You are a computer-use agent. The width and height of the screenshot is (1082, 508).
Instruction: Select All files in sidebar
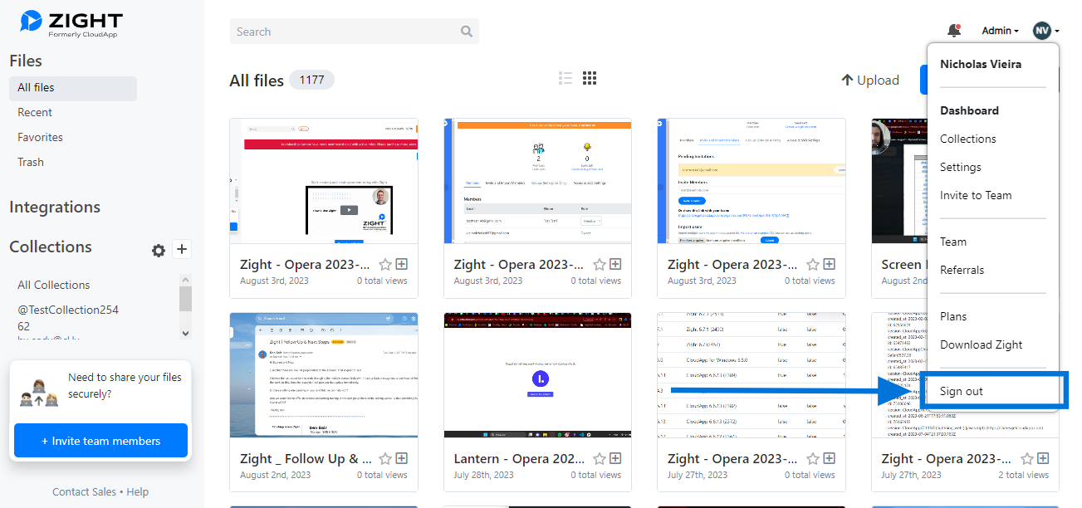[73, 88]
